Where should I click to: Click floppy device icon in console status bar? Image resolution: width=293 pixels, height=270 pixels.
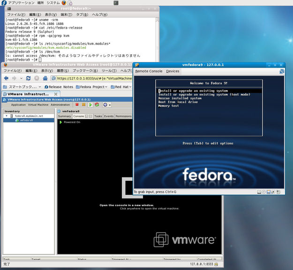pyautogui.click(x=269, y=192)
